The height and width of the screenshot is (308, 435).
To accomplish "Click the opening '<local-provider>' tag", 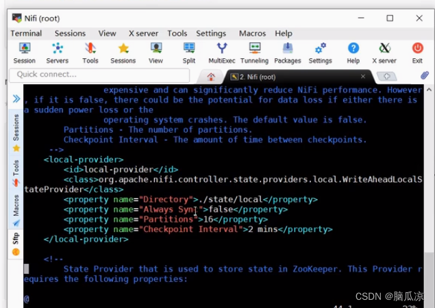I will pyautogui.click(x=84, y=159).
